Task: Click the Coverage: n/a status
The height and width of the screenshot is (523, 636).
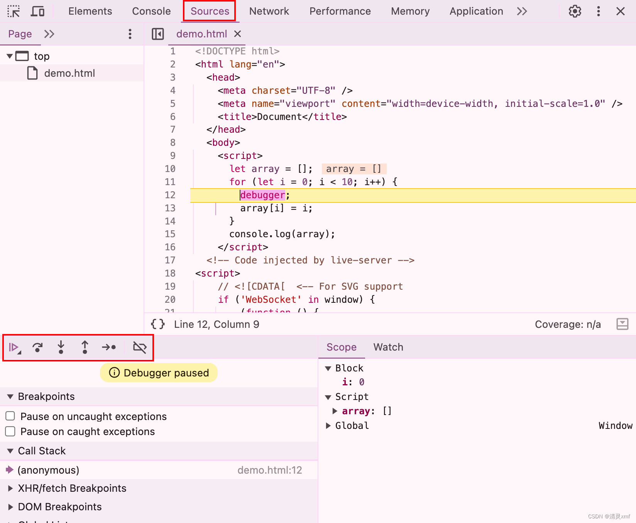Action: pos(568,324)
